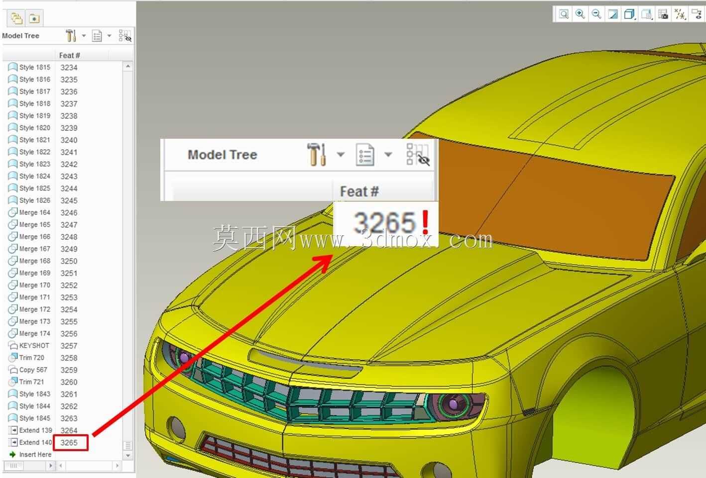Expand the Settings dropdown arrow beside hammer icon

click(84, 36)
